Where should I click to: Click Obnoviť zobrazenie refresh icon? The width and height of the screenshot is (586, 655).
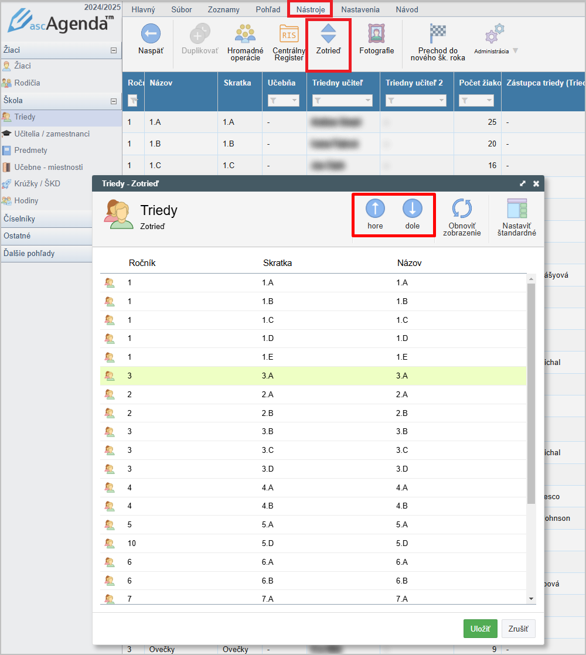461,209
